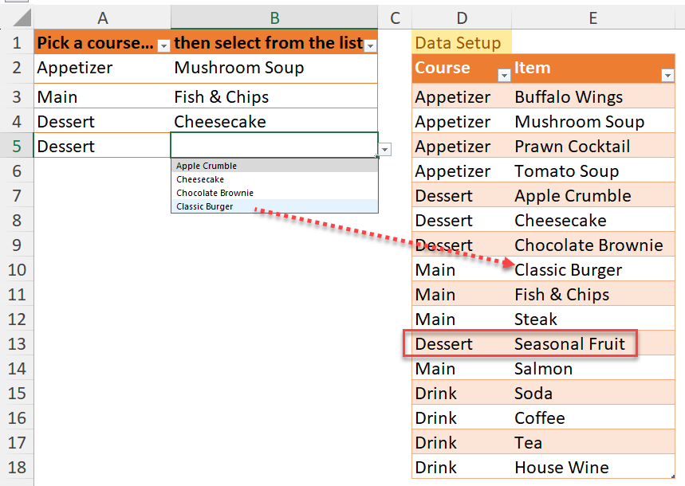Open the Course column filter arrow

(504, 75)
